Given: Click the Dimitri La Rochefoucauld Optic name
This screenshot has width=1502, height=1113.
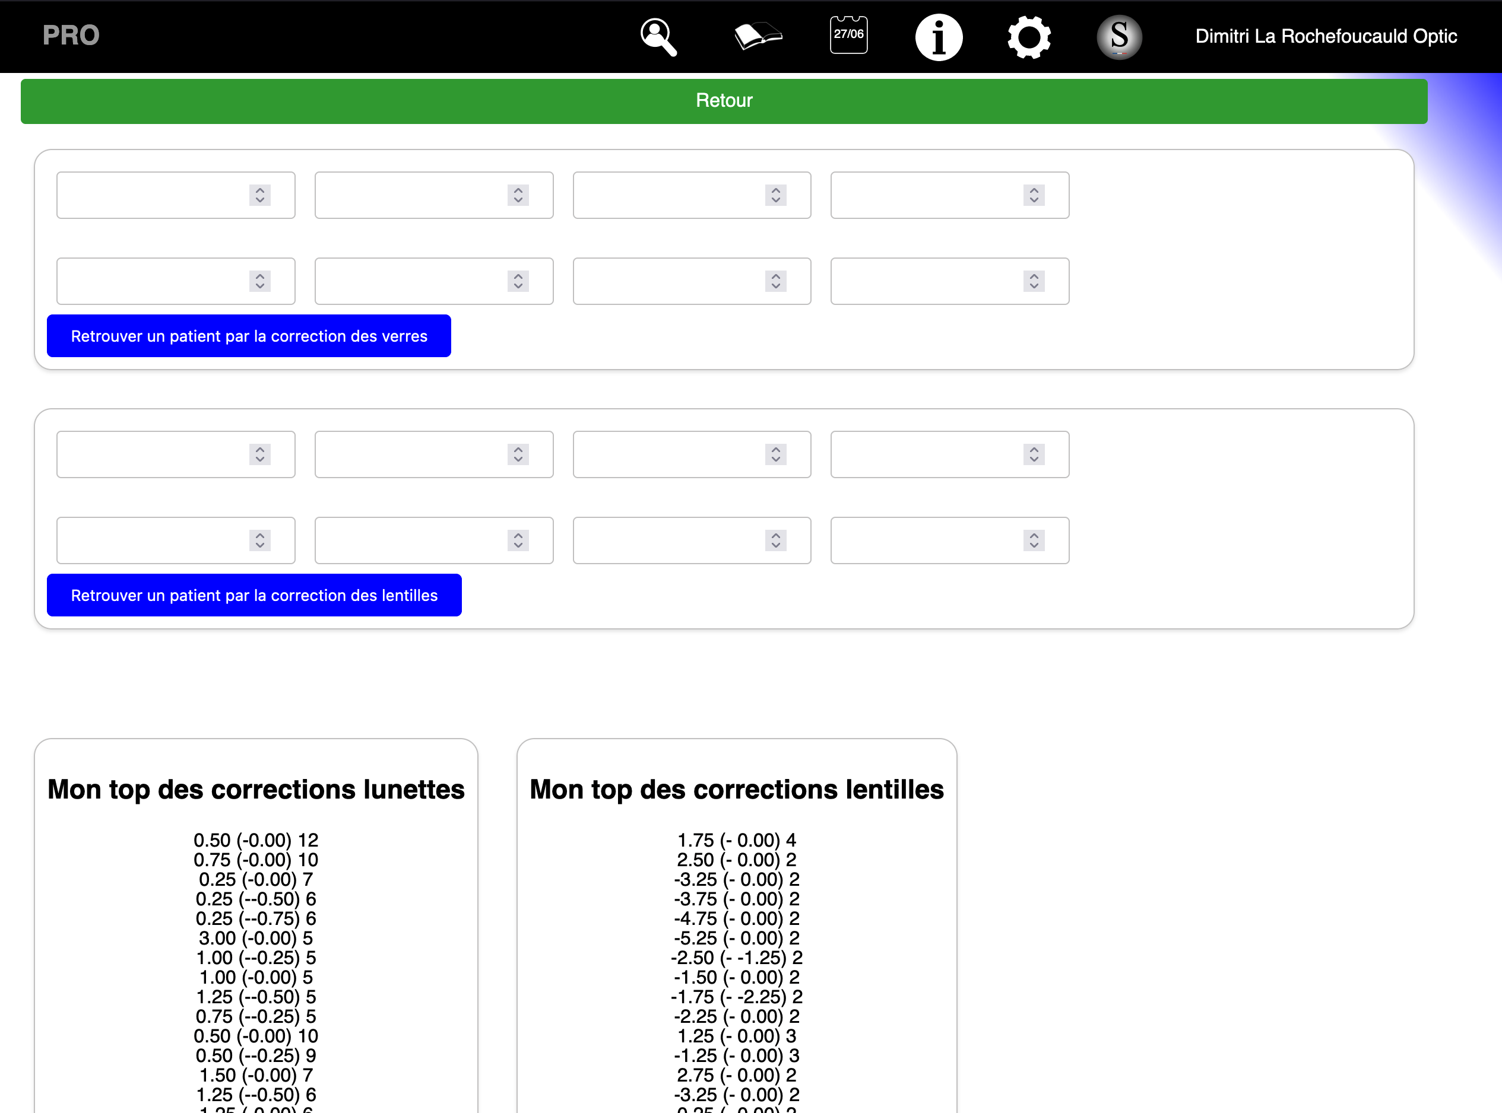Looking at the screenshot, I should 1326,36.
